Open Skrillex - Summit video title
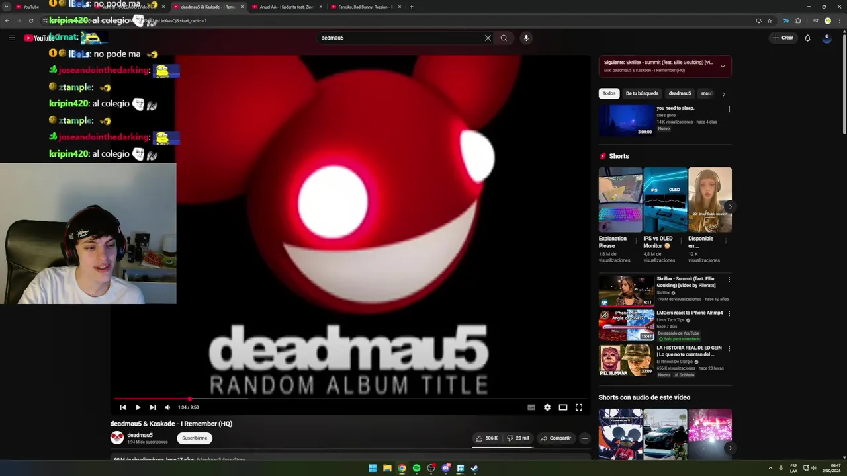The image size is (847, 476). tap(686, 282)
